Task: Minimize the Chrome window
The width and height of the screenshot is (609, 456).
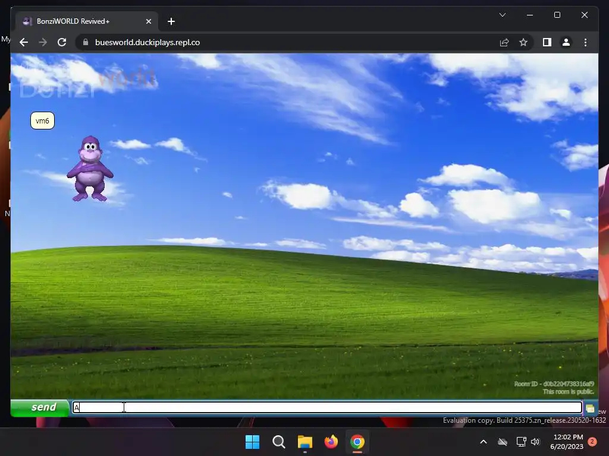Action: (530, 15)
